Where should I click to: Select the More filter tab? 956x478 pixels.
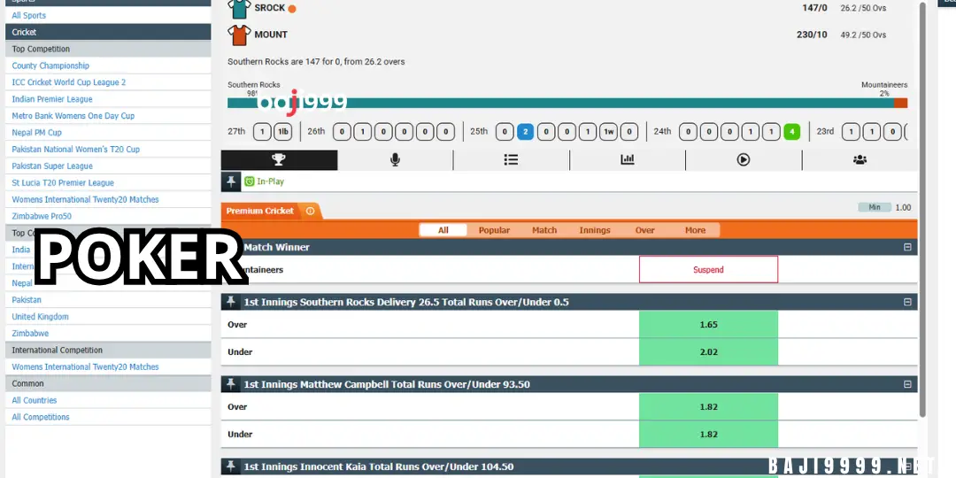click(695, 230)
